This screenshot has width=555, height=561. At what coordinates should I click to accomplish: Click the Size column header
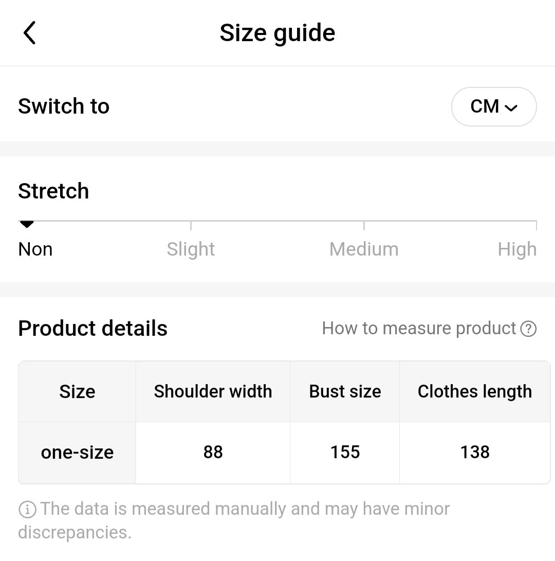[77, 392]
